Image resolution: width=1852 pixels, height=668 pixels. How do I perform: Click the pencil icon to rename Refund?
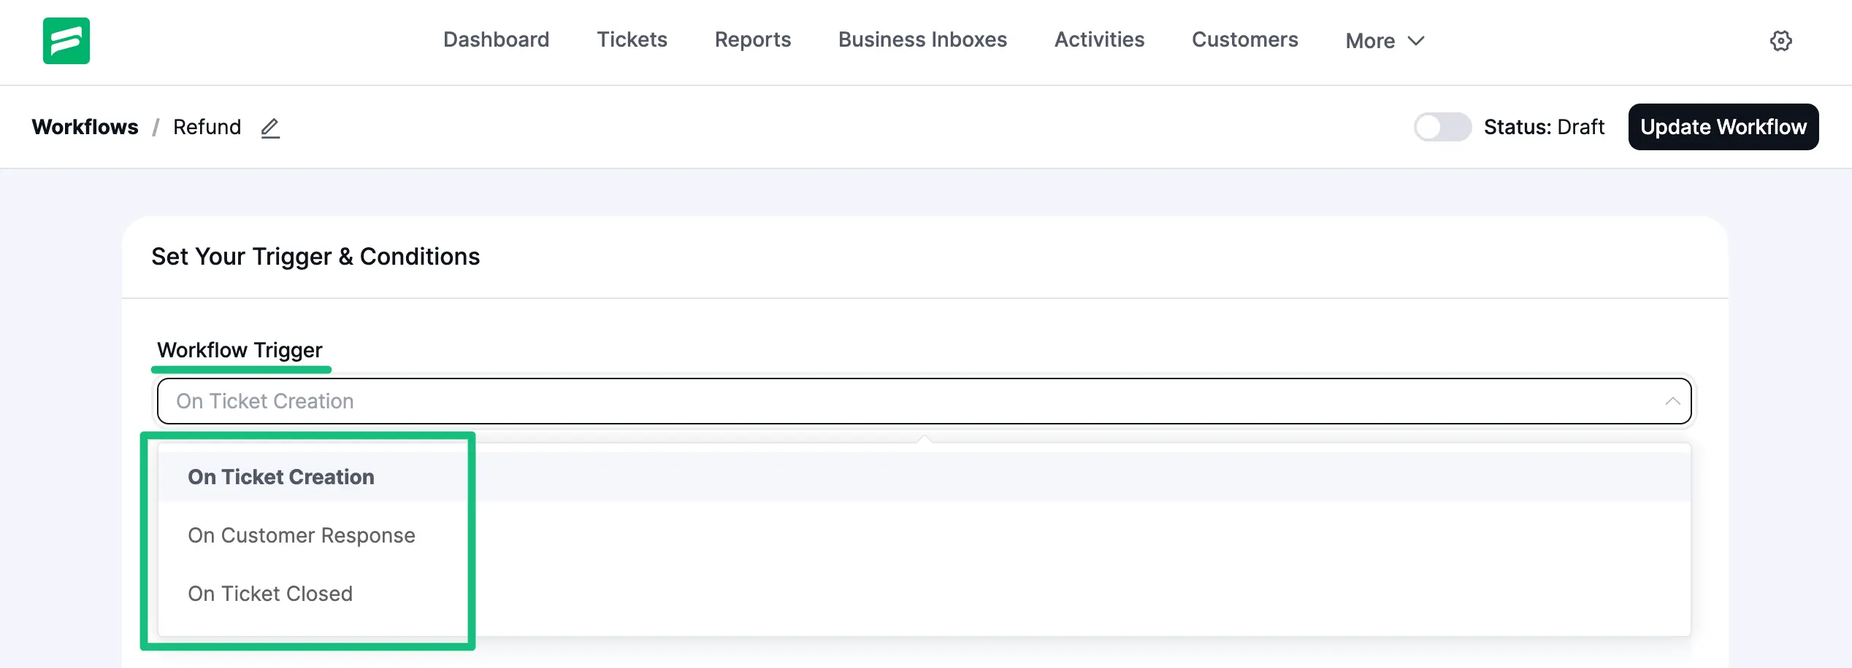pos(269,128)
